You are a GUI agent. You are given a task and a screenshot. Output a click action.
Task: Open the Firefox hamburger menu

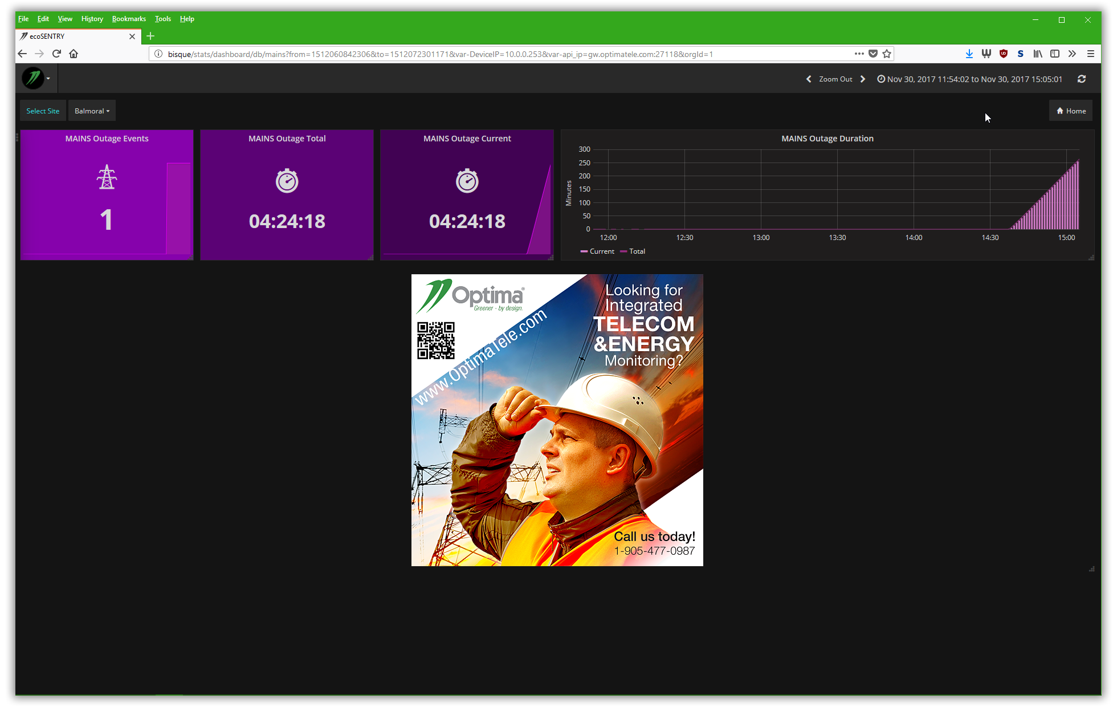1091,54
